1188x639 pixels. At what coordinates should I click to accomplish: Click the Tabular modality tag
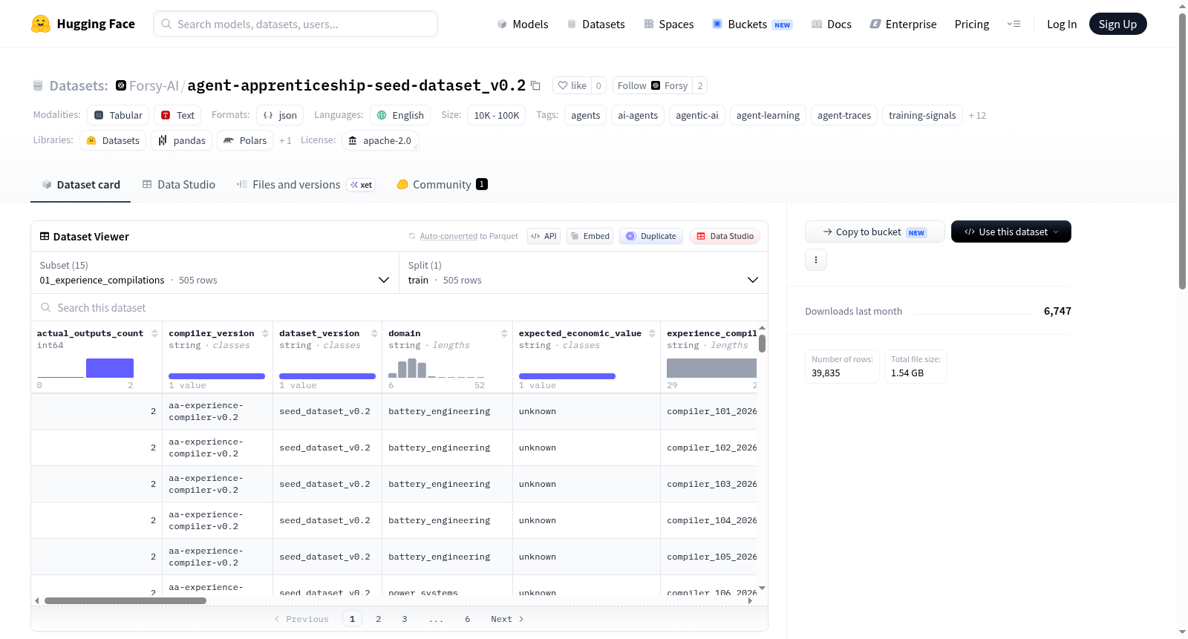coord(118,115)
